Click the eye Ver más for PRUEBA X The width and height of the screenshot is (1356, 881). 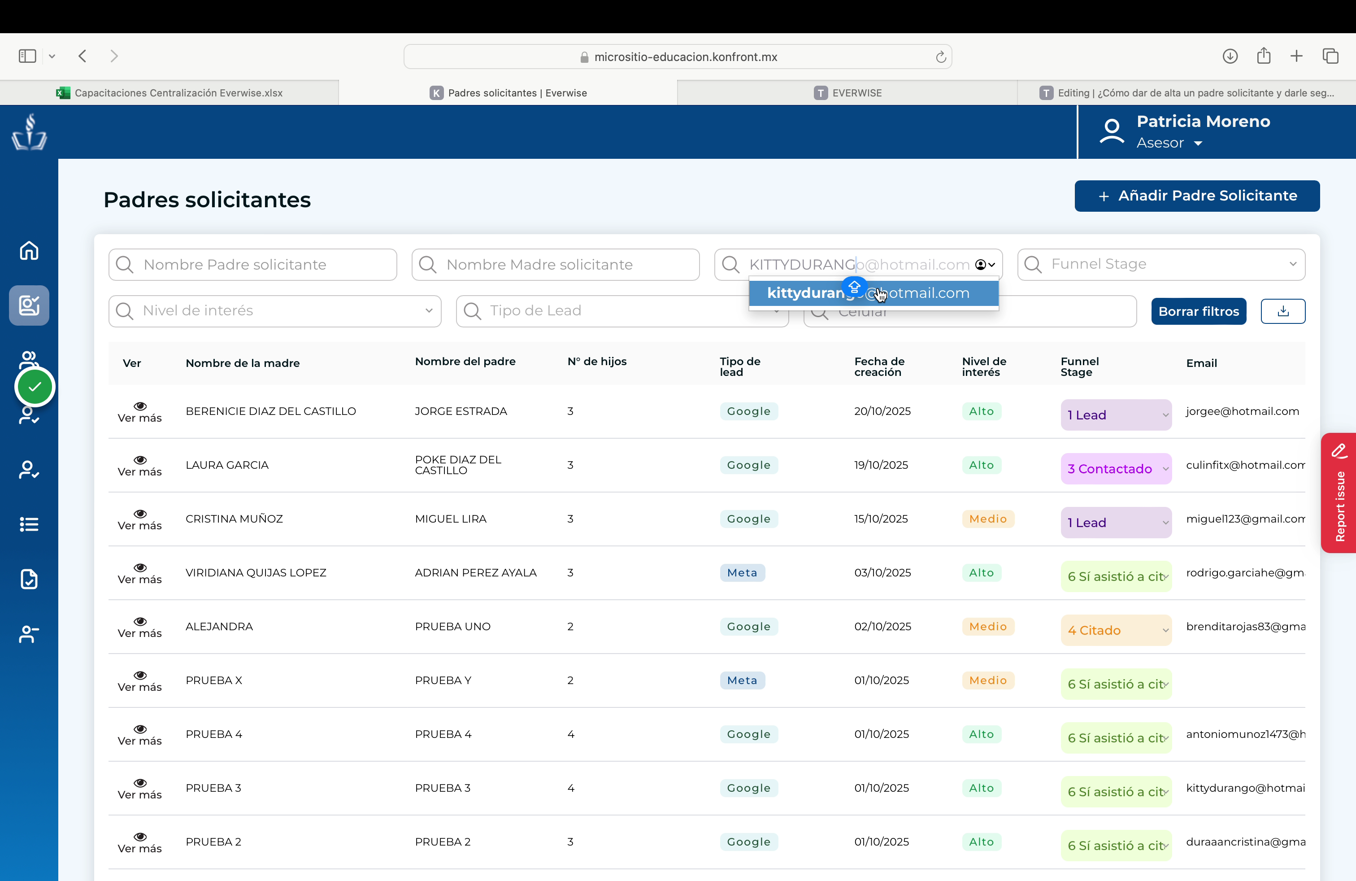[139, 681]
